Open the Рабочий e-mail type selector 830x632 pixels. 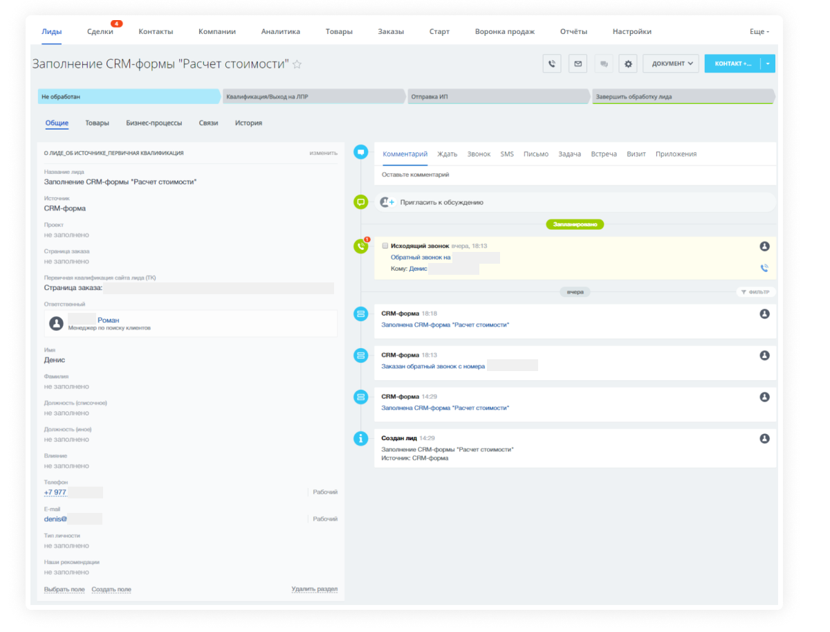pos(325,518)
